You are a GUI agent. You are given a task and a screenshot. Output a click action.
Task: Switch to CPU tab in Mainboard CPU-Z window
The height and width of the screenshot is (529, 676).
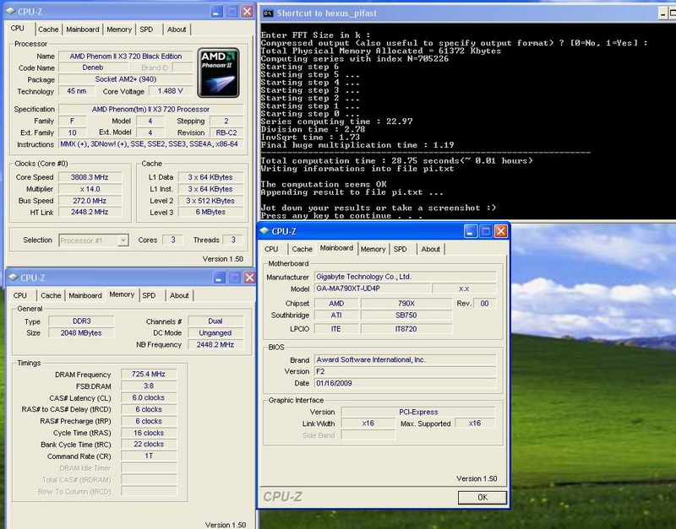click(x=271, y=249)
